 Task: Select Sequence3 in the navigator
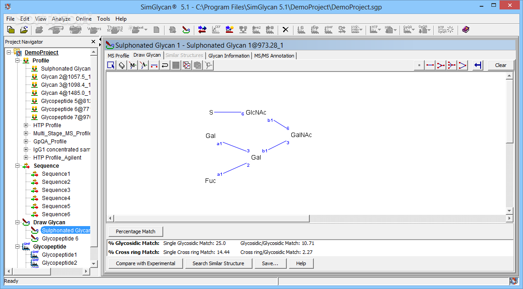click(x=56, y=190)
